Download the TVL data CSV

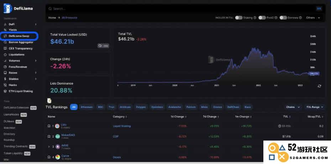tap(103, 46)
